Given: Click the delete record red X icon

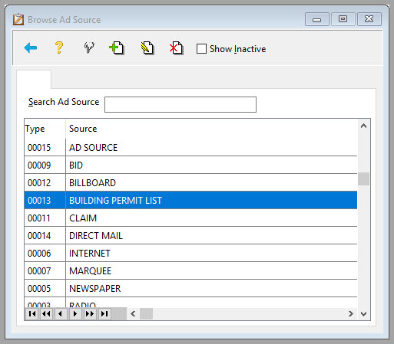Looking at the screenshot, I should pos(176,48).
